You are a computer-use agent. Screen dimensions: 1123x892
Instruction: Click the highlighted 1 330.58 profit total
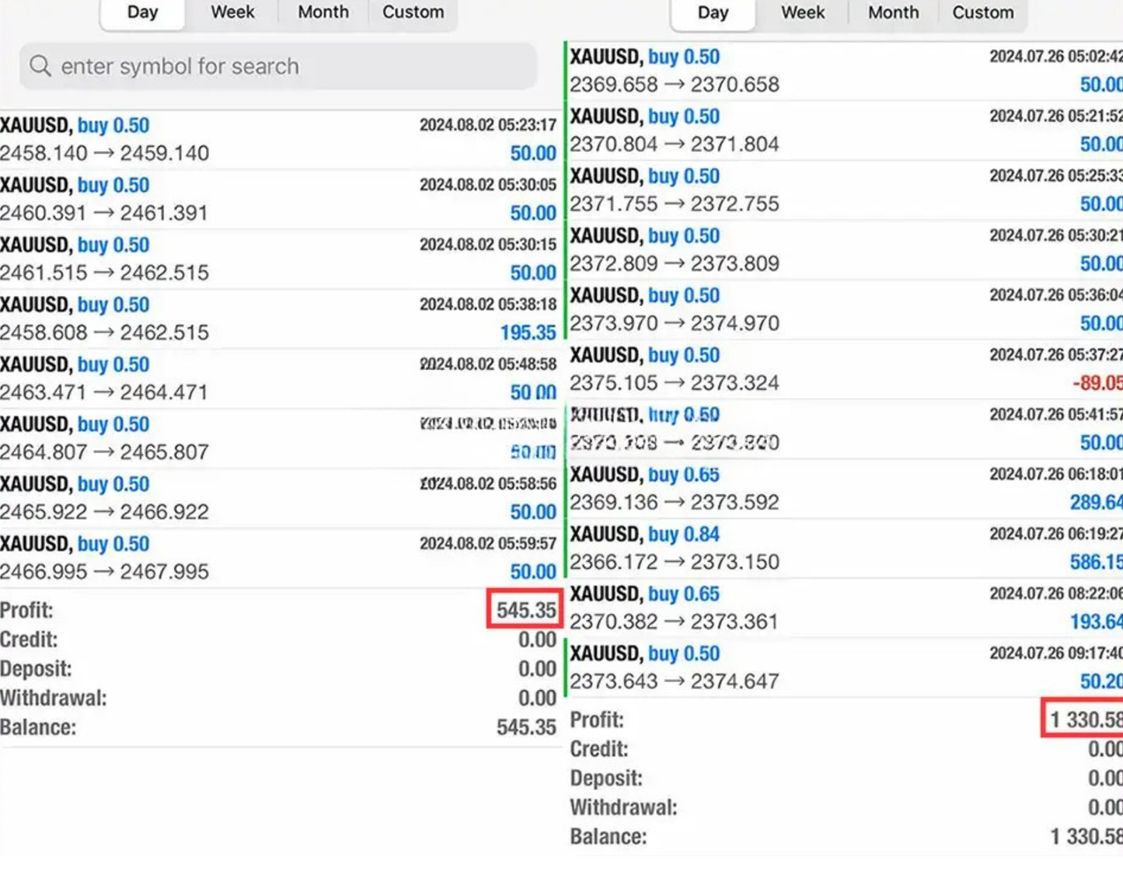(x=1084, y=720)
